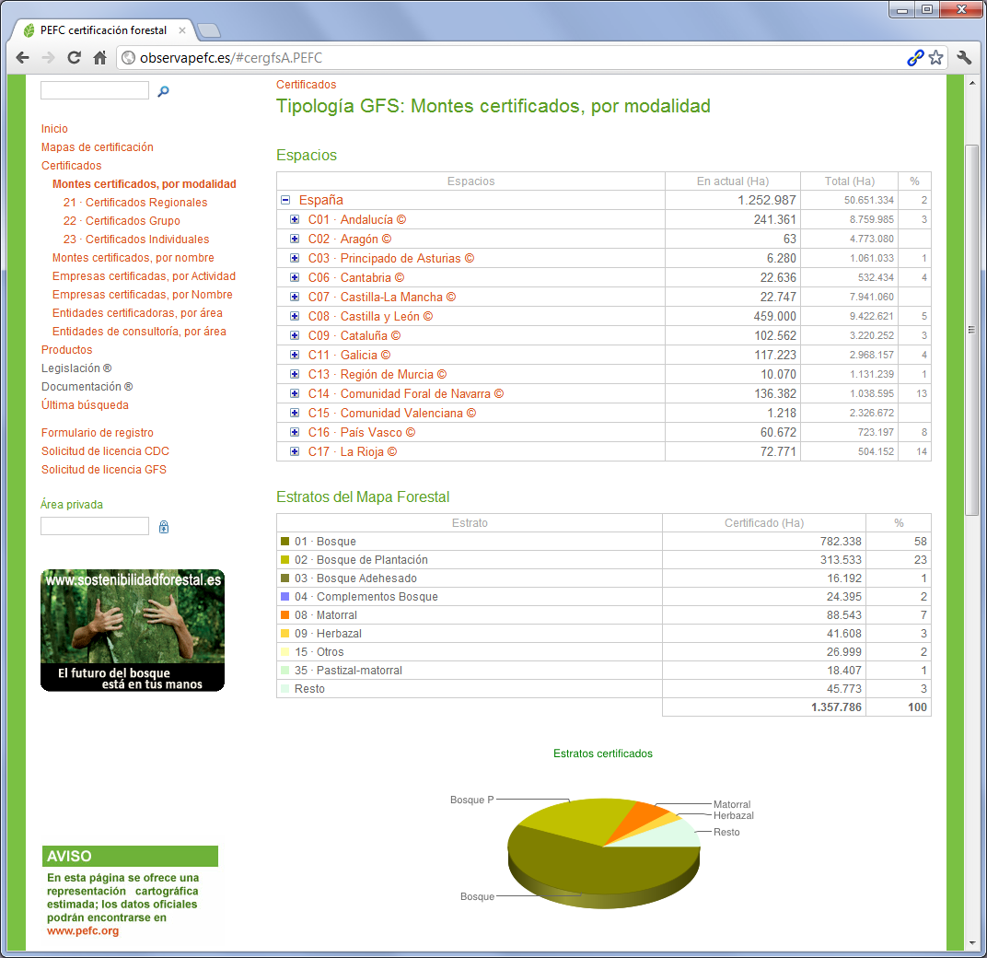
Task: Expand the C01 Andalucía row
Action: [x=295, y=220]
